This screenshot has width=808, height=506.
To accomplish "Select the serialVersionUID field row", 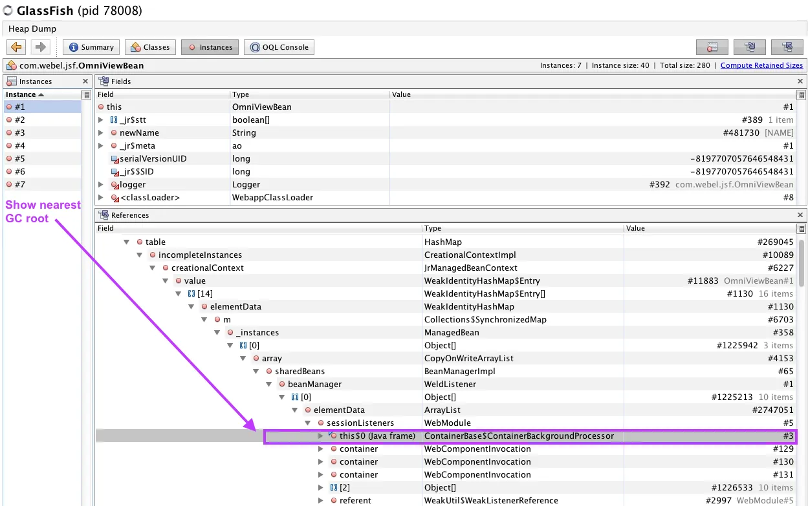I will [446, 158].
